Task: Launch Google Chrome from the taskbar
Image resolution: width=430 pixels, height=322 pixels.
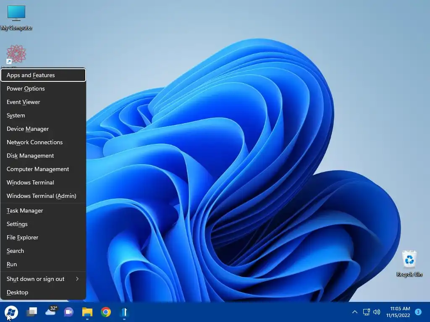Action: [x=106, y=312]
